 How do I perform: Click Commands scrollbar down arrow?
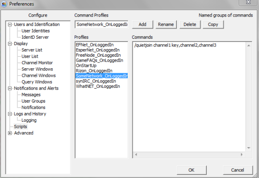pos(249,148)
